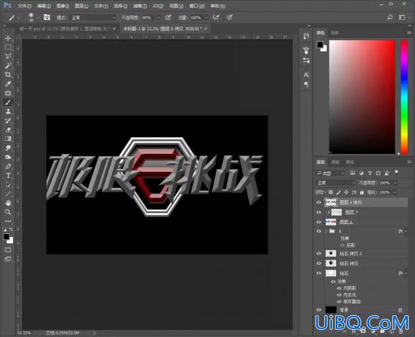Screen dimensions: 415x337
Task: Hide the 图层 6 拷贝 layer
Action: (x=318, y=203)
